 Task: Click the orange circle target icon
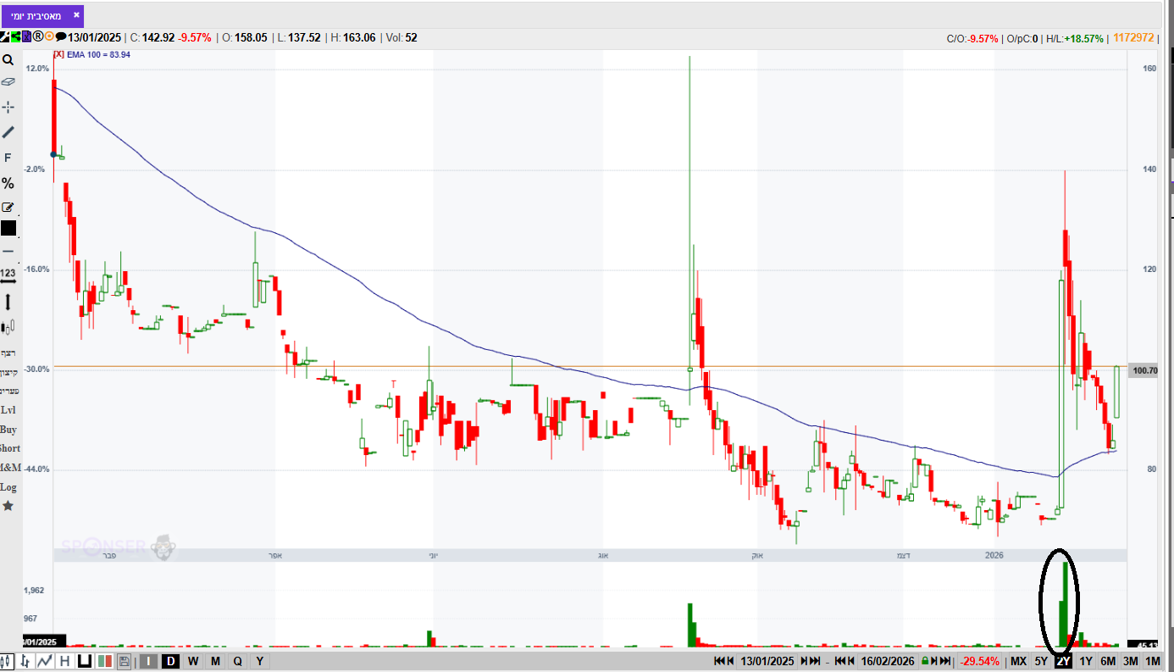tap(49, 37)
